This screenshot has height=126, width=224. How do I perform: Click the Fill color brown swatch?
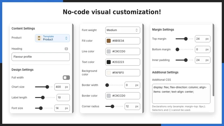coord(109,41)
